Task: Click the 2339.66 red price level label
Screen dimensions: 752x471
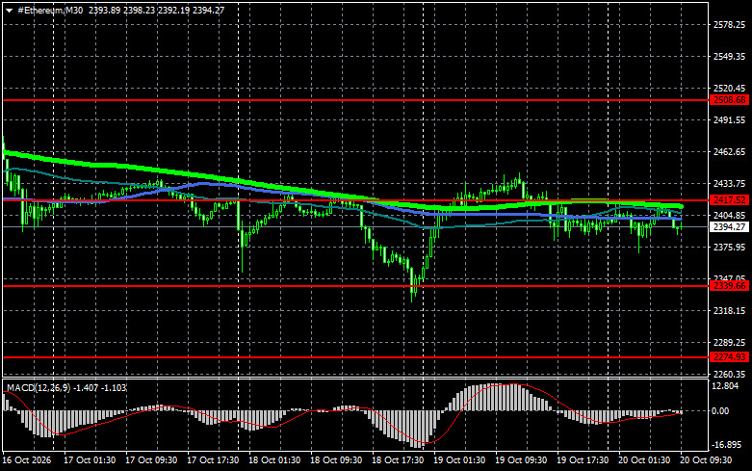Action: (x=730, y=286)
